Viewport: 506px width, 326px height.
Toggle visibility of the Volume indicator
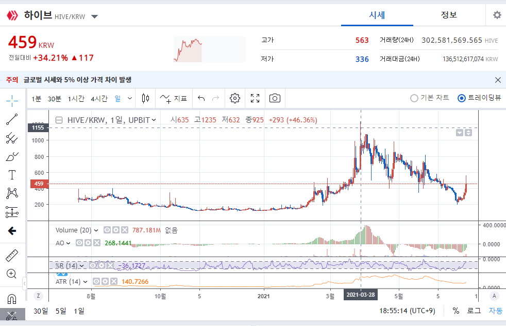[107, 230]
